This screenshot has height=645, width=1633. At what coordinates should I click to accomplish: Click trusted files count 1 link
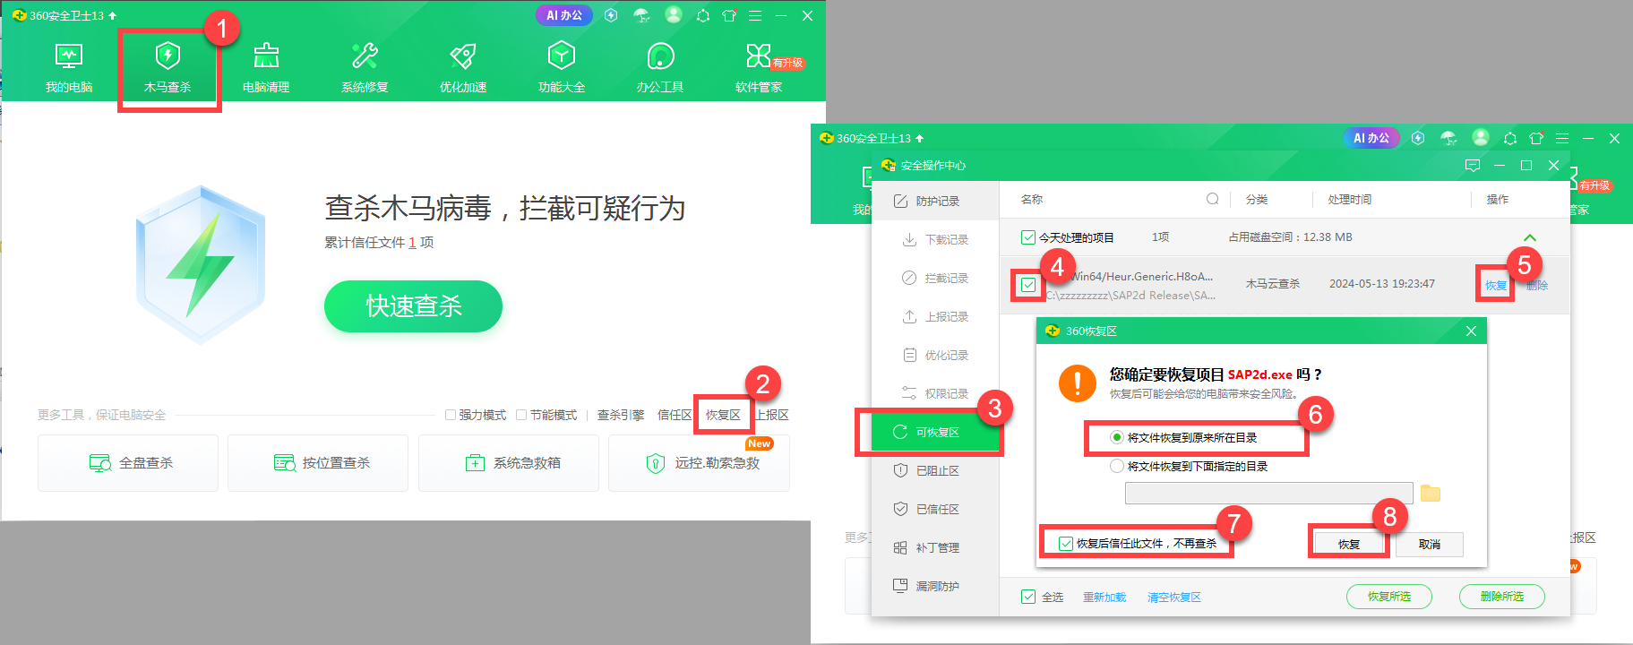412,243
